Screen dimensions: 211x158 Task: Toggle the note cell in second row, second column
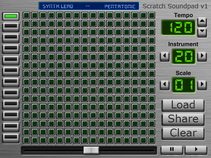point(35,23)
